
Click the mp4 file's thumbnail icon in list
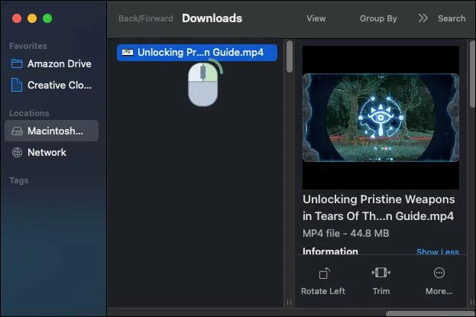(128, 53)
